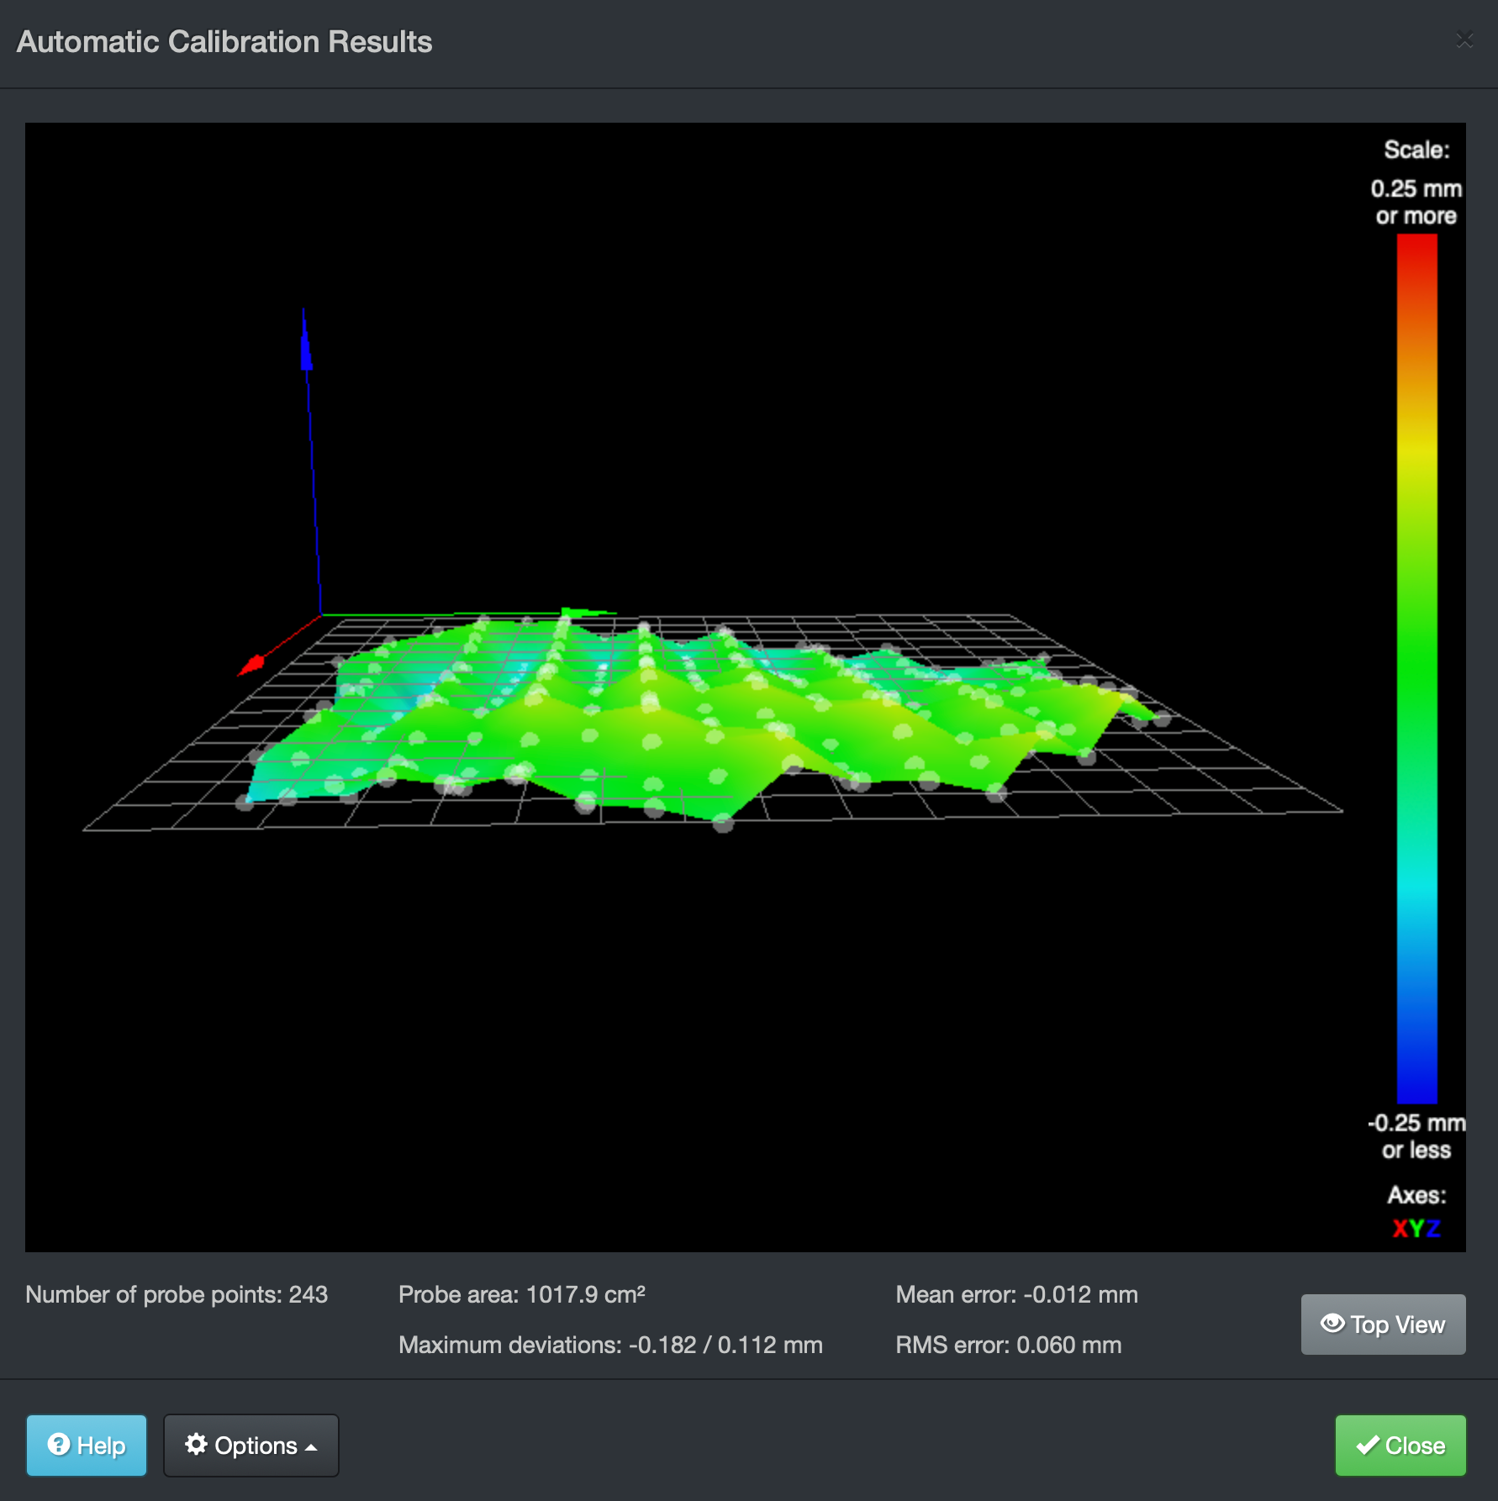Click the Options caret arrow
This screenshot has height=1501, width=1498.
[x=311, y=1447]
